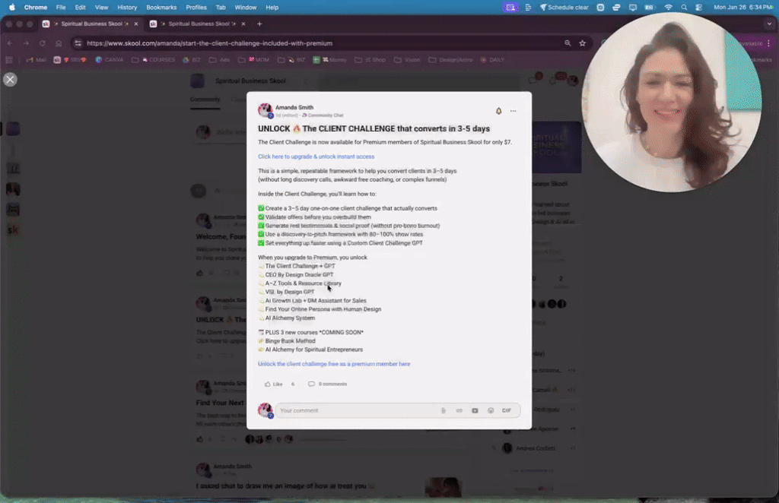This screenshot has width=779, height=503.
Task: Open the Ads bookmarks folder
Action: click(221, 59)
